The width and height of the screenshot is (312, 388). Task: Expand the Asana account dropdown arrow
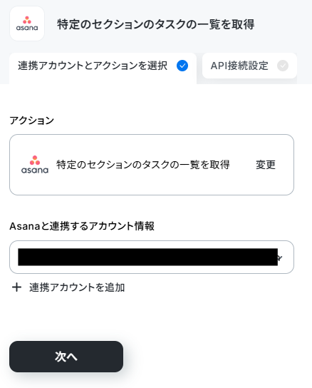(x=280, y=258)
